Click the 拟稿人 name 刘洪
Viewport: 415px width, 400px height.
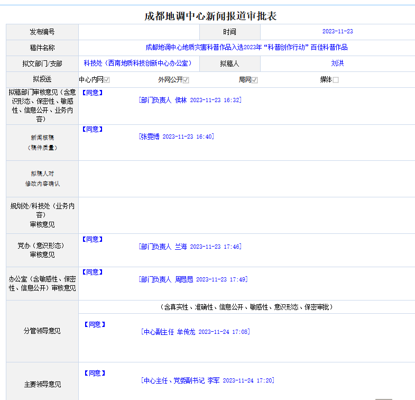337,63
